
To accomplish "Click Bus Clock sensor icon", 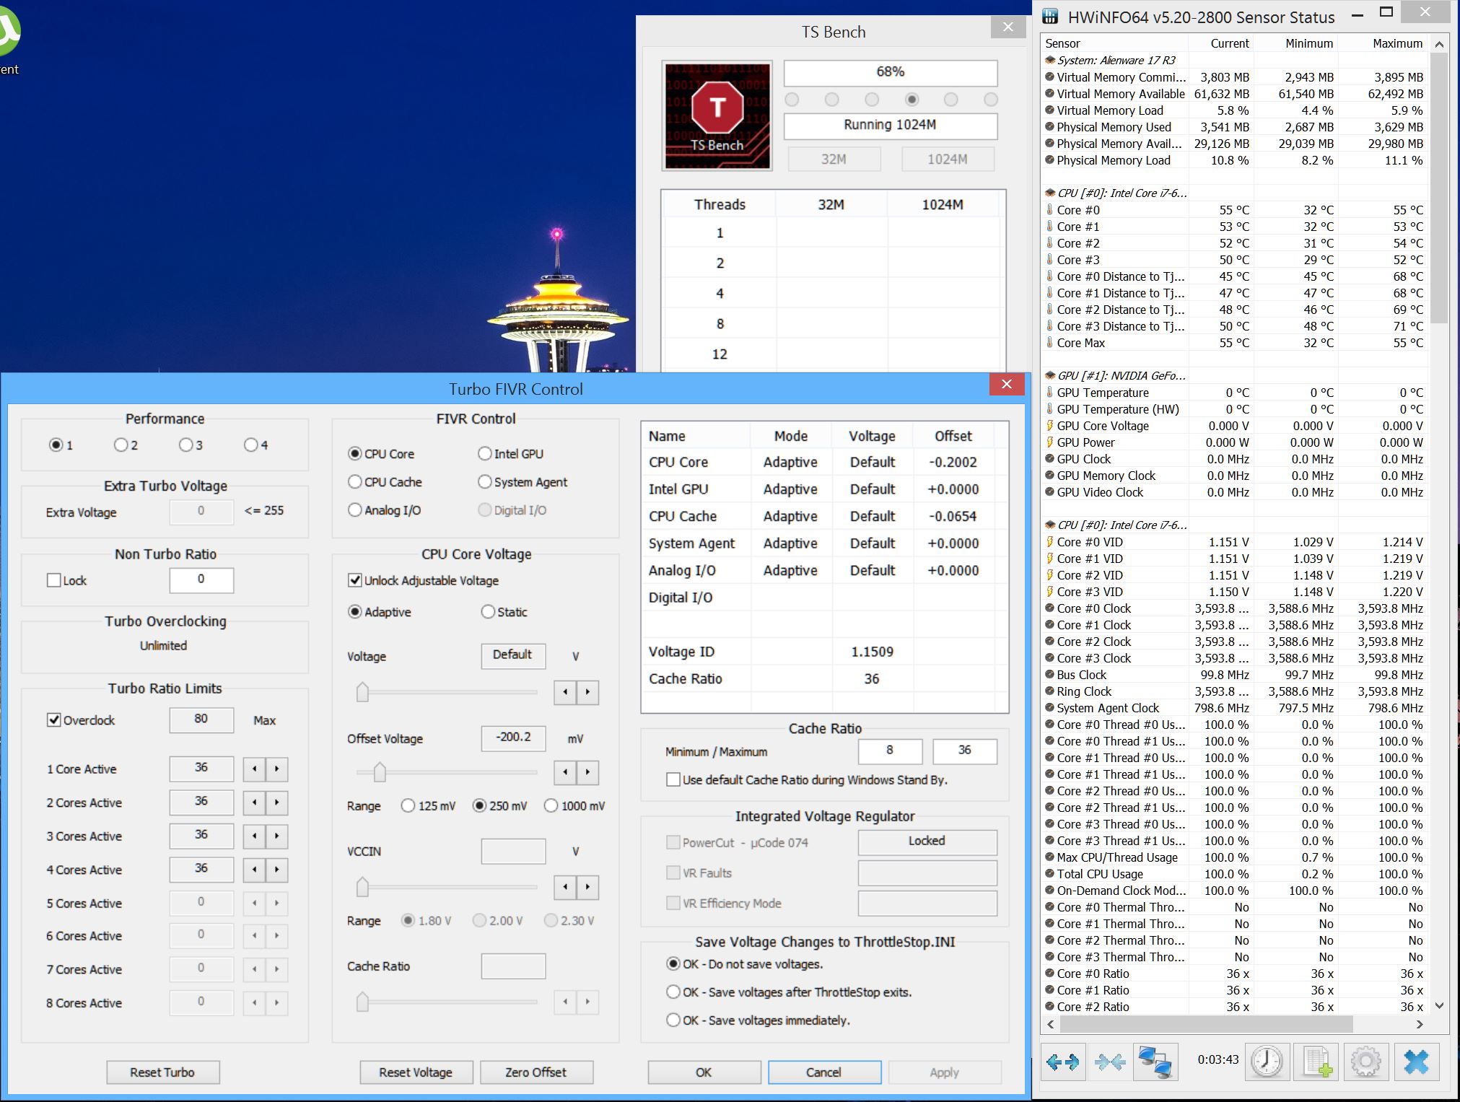I will [x=1050, y=675].
